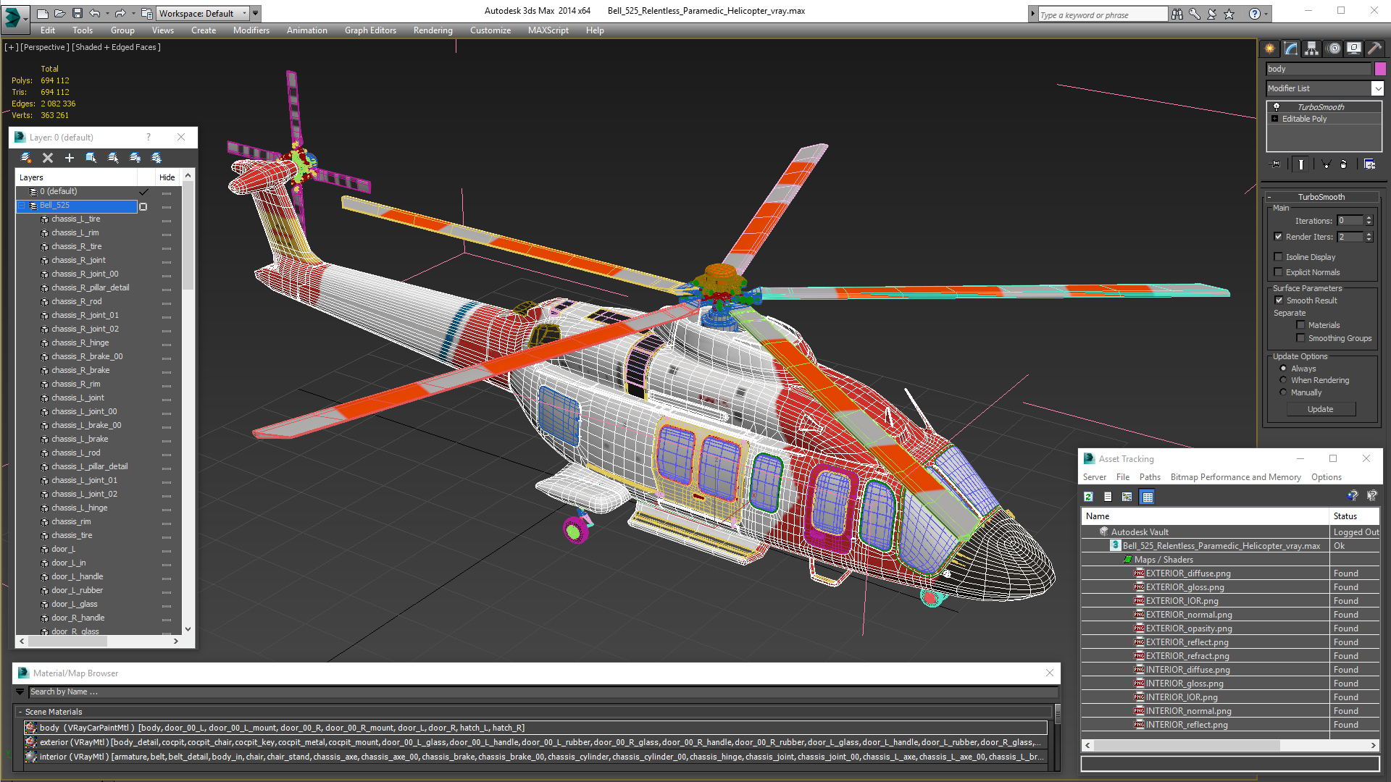1391x782 pixels.
Task: Open the Display command panel tab
Action: pos(1354,49)
